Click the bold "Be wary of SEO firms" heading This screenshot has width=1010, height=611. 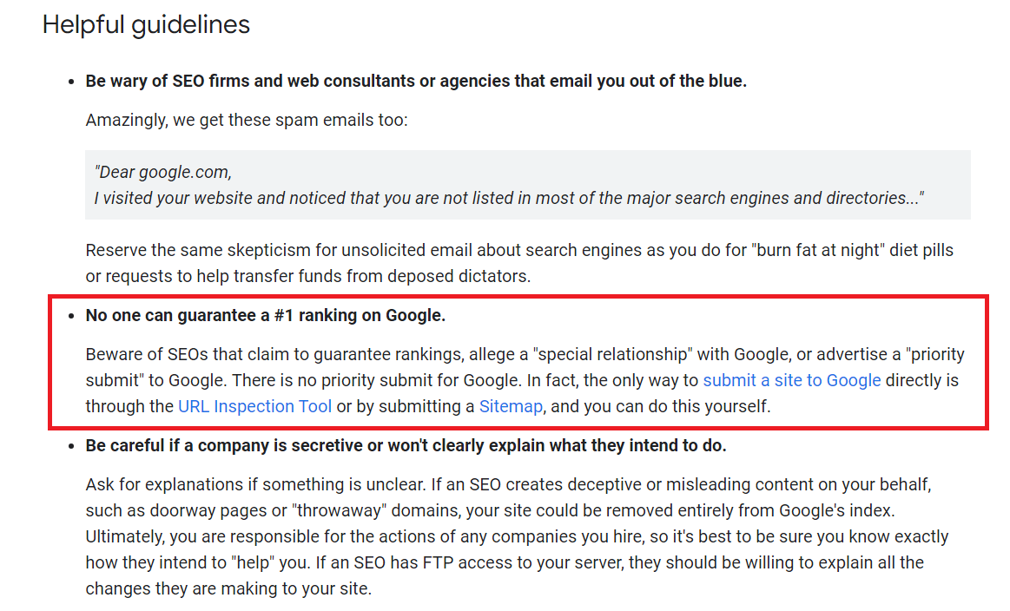[x=415, y=82]
